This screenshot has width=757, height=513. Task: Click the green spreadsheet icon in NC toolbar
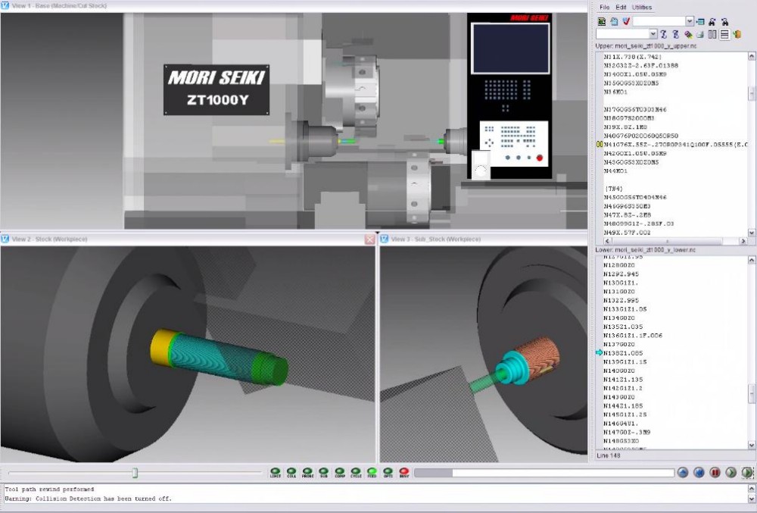coord(602,21)
